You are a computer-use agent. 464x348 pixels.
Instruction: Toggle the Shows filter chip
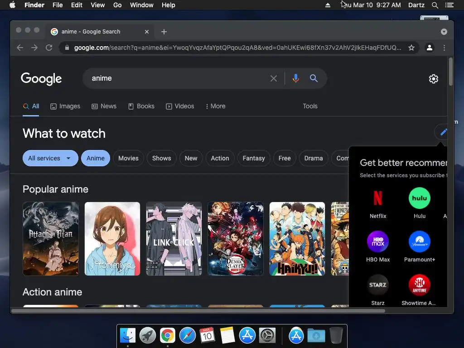coord(161,158)
